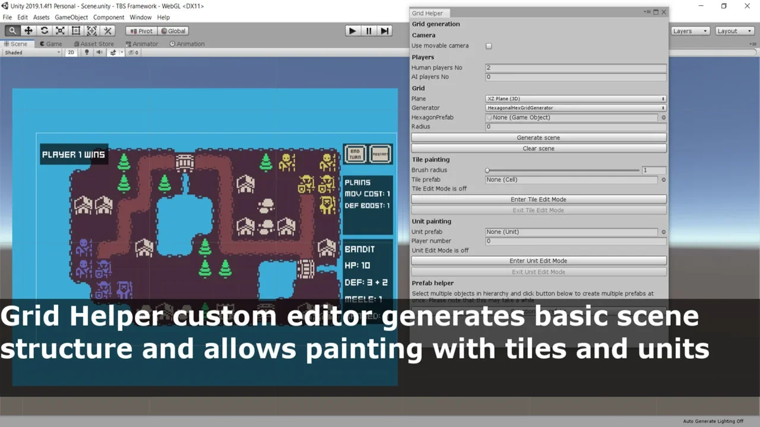Click the Step forward button
This screenshot has width=760, height=427.
point(385,31)
